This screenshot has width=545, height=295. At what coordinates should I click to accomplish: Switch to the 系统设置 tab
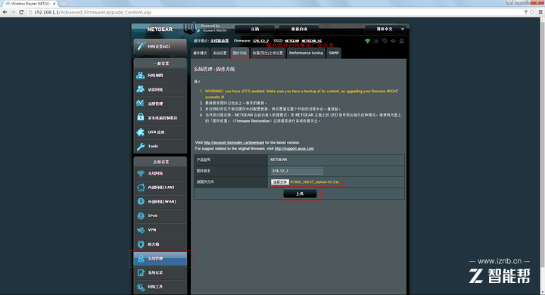(x=220, y=53)
